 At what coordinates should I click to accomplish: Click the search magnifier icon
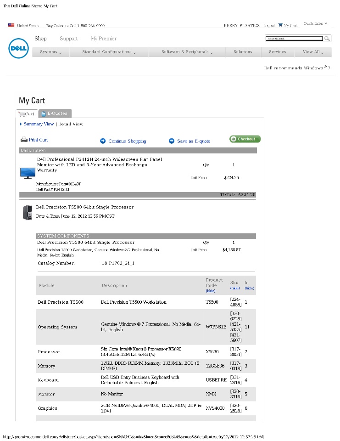click(x=327, y=39)
